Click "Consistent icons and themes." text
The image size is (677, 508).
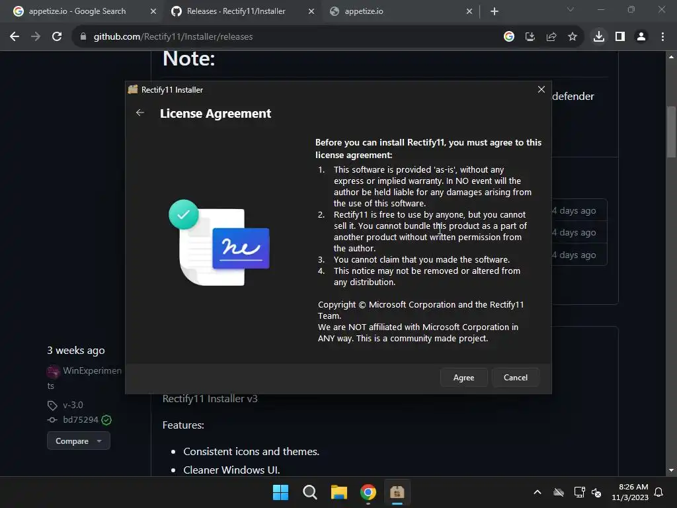click(251, 451)
